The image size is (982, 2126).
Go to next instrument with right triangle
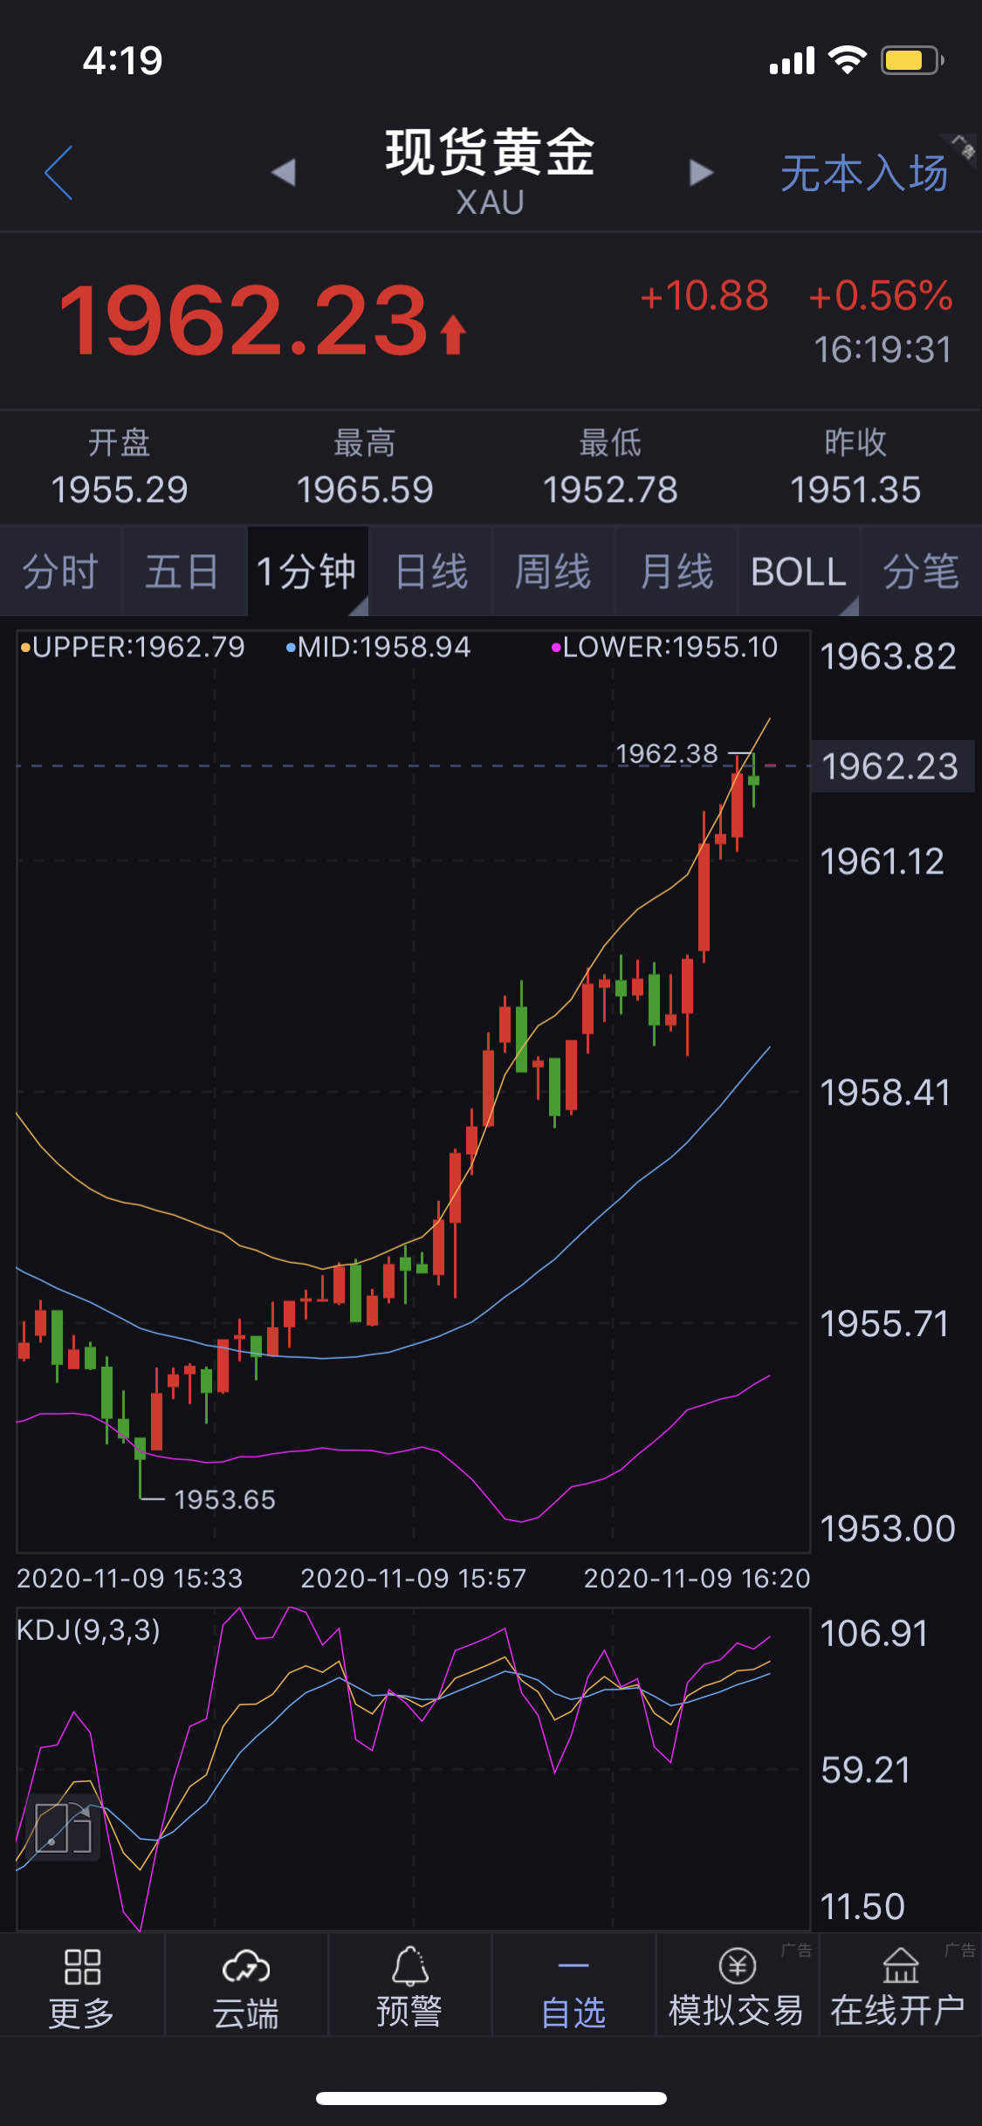tap(701, 172)
